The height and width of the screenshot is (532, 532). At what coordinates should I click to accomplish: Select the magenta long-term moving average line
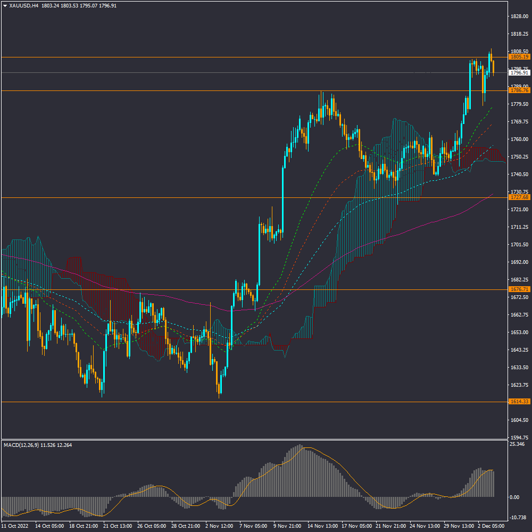(426, 223)
